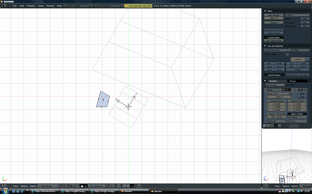The width and height of the screenshot is (312, 194).
Task: Open the Editing context in buttons header
Action: (275, 126)
